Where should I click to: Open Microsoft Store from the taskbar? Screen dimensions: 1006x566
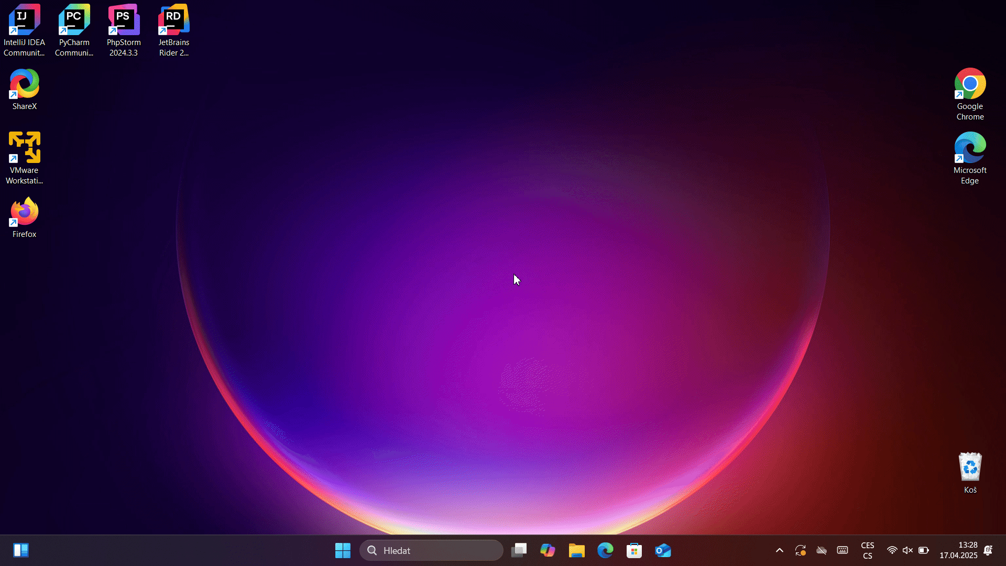[634, 550]
